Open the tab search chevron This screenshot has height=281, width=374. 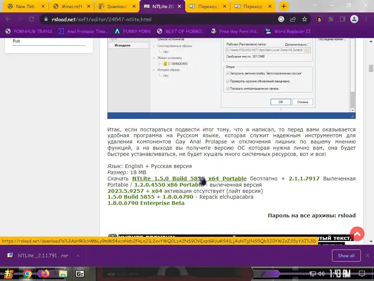315,5
